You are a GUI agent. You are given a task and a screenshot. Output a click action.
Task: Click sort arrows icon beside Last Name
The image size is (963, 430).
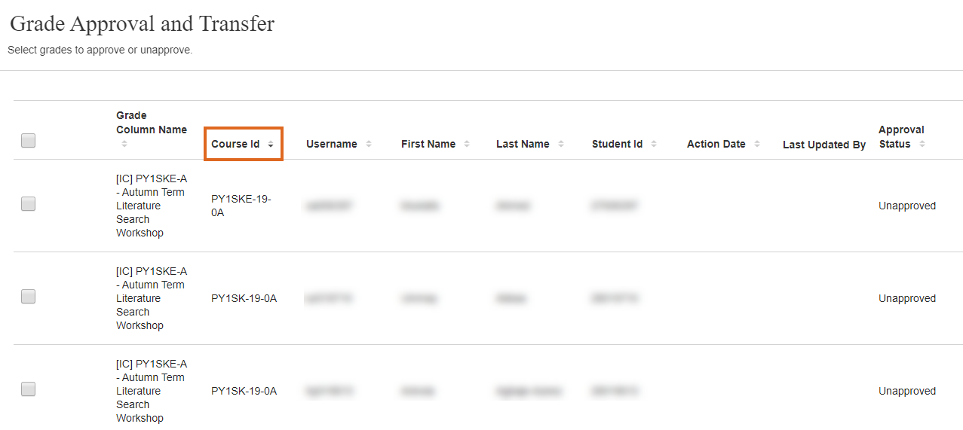(561, 145)
